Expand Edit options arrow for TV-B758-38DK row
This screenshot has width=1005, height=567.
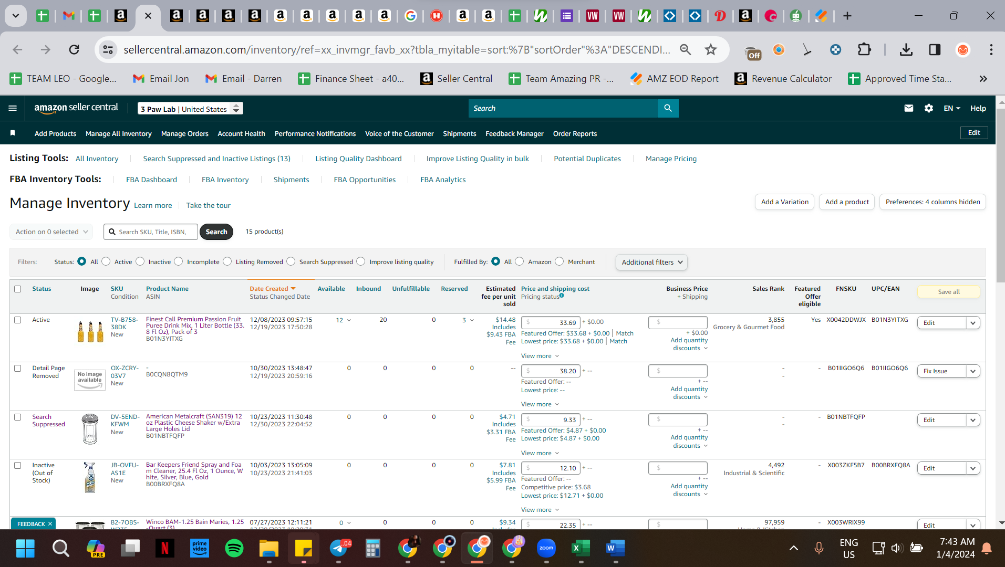point(973,323)
